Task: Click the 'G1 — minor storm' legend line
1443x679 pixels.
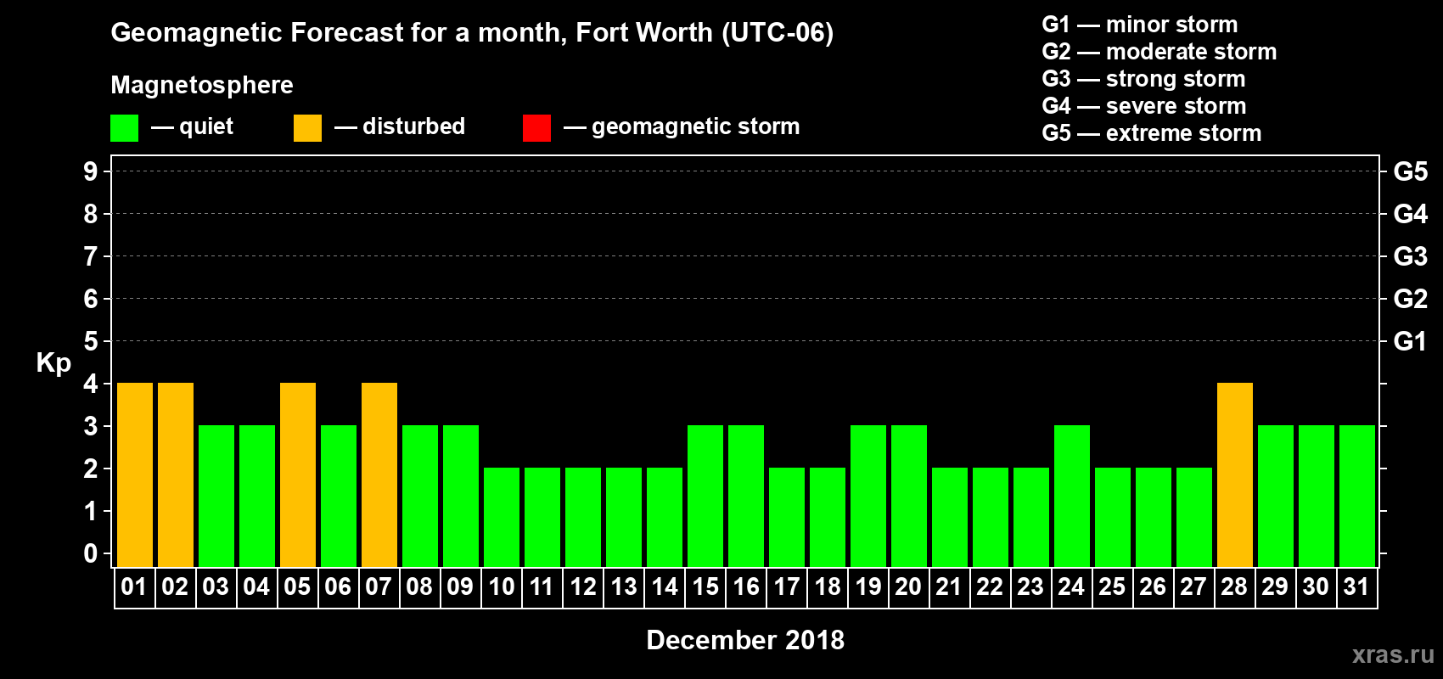Action: (1140, 25)
